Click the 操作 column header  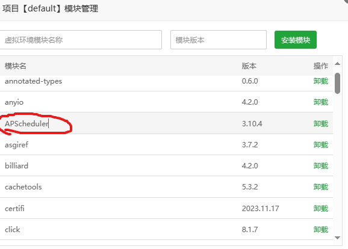point(321,66)
